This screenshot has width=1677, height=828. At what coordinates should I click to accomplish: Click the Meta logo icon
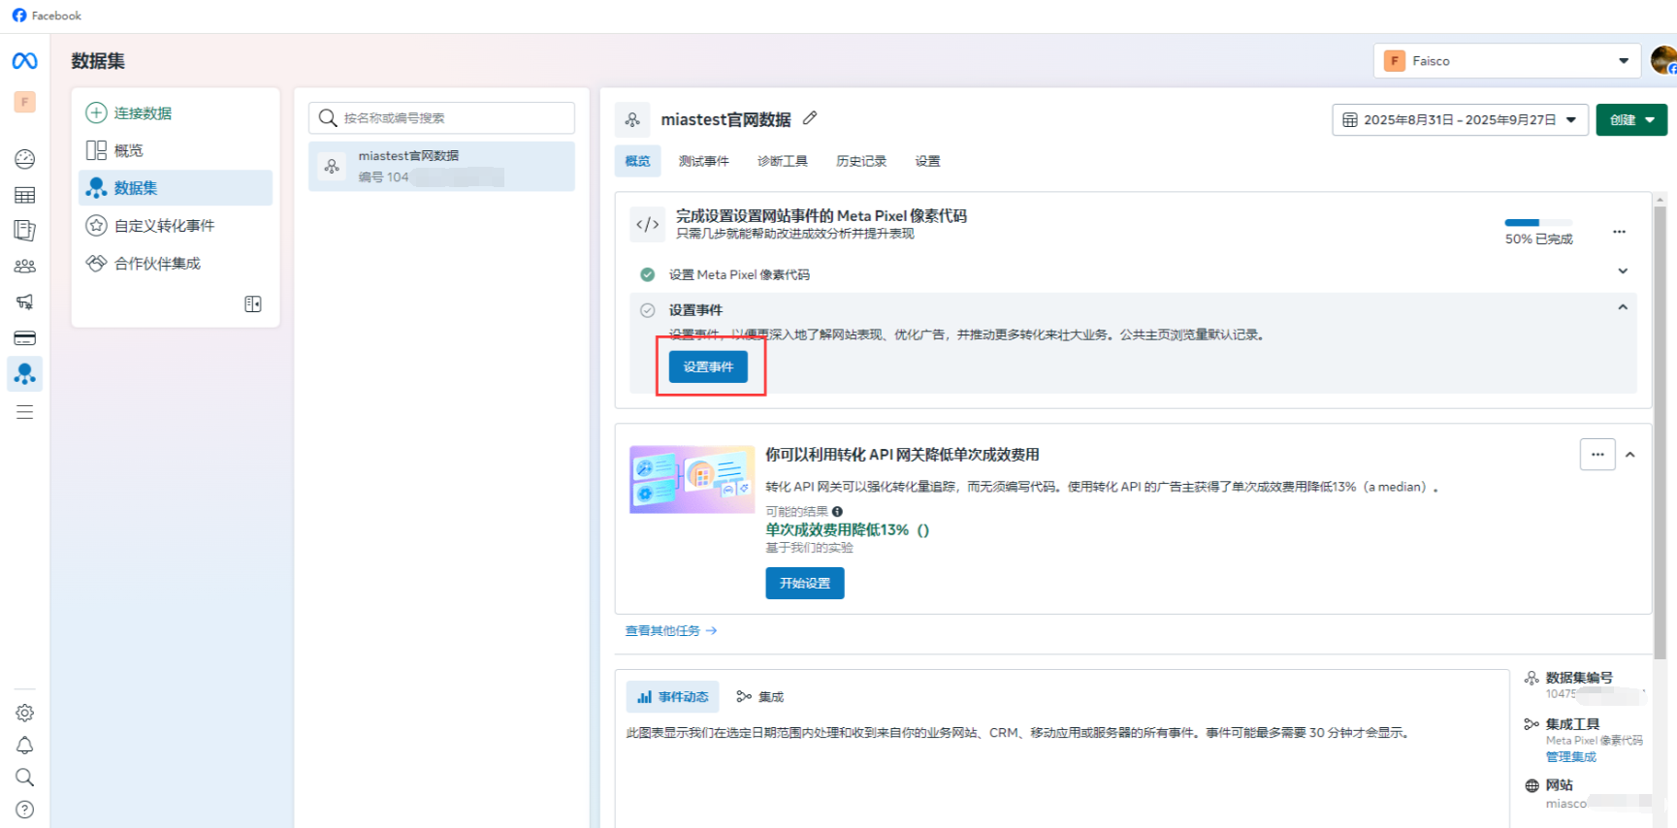click(25, 61)
